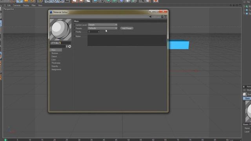Click the green timeline playhead marker
Viewport: 251px width, 141px height.
[5, 140]
